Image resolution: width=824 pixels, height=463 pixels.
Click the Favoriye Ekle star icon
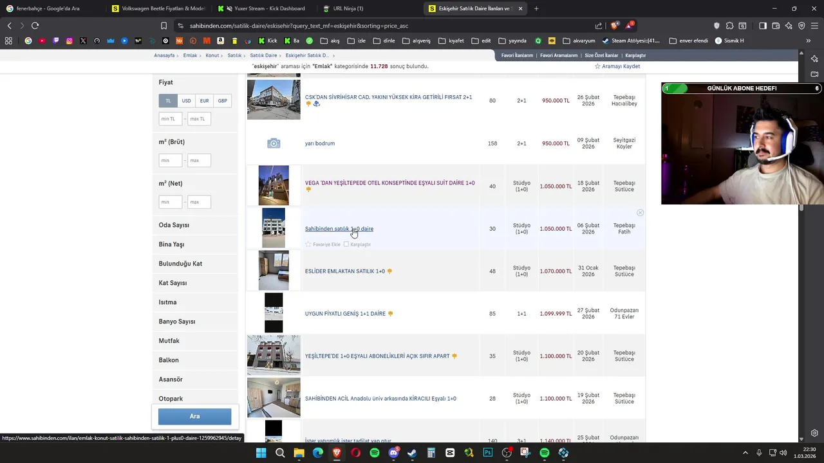click(x=308, y=244)
